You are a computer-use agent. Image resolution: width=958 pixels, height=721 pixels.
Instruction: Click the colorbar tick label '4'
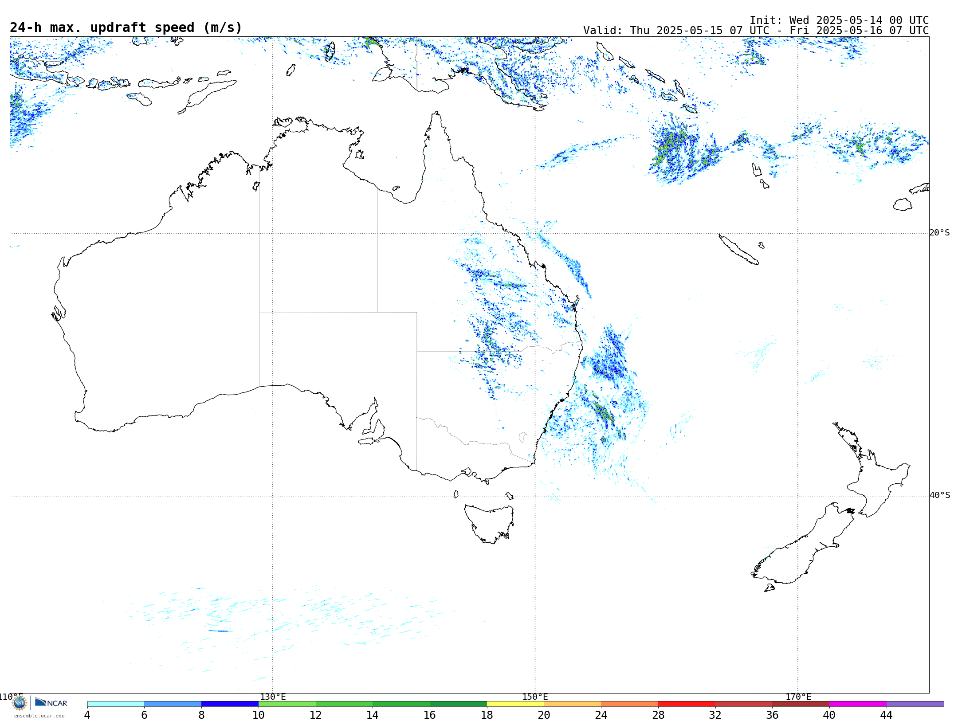click(87, 715)
